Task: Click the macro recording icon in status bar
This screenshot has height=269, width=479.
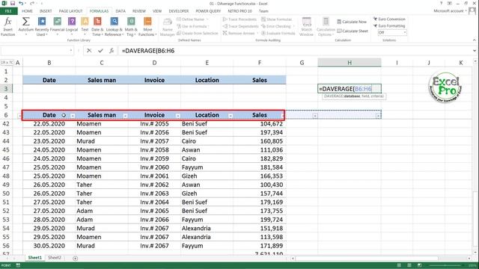Action: point(18,266)
